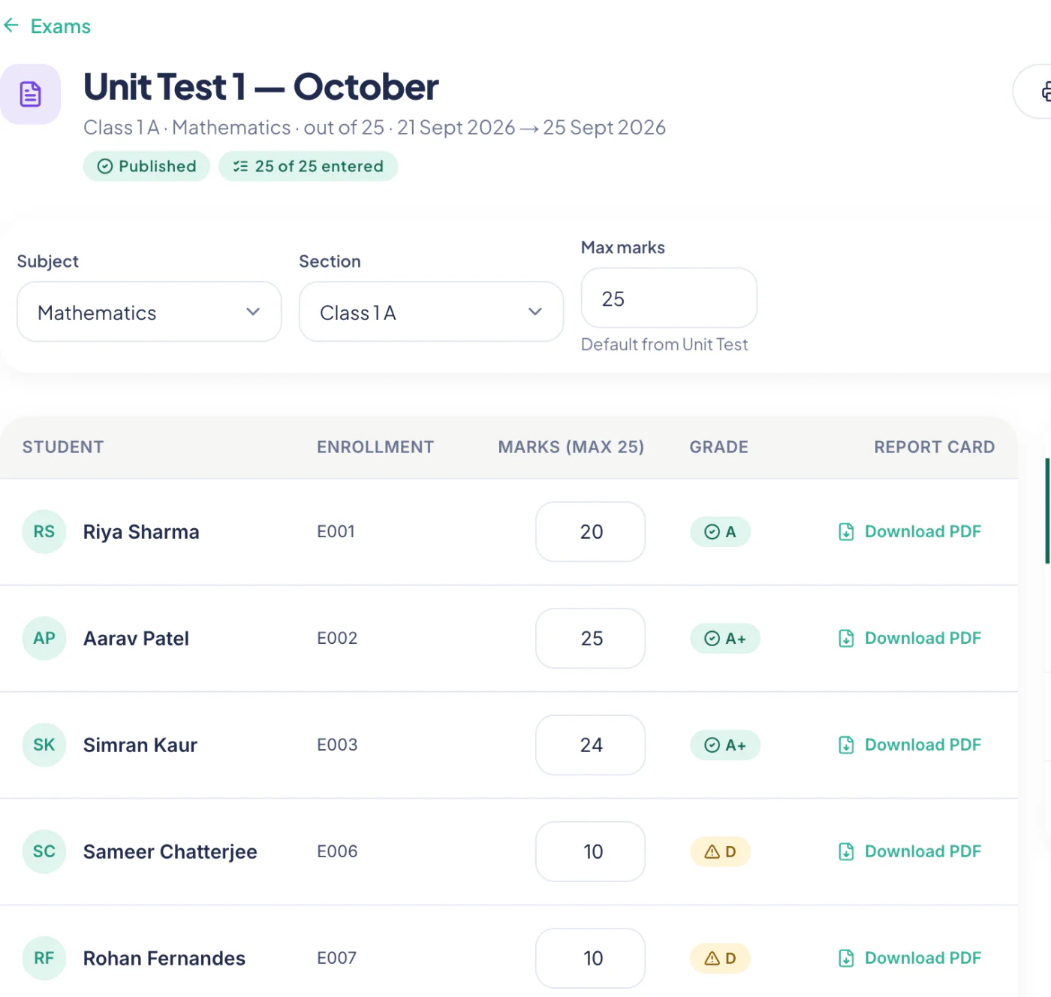The height and width of the screenshot is (997, 1051).
Task: Click the ENROLLMENT column header
Action: [375, 447]
